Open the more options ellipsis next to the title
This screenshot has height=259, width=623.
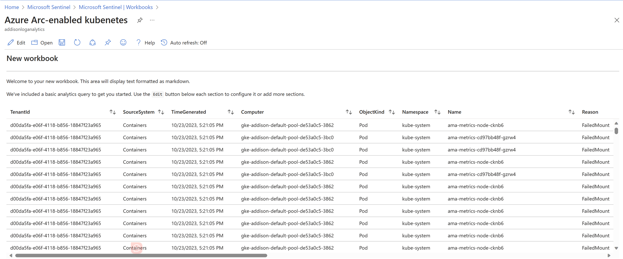tap(152, 20)
